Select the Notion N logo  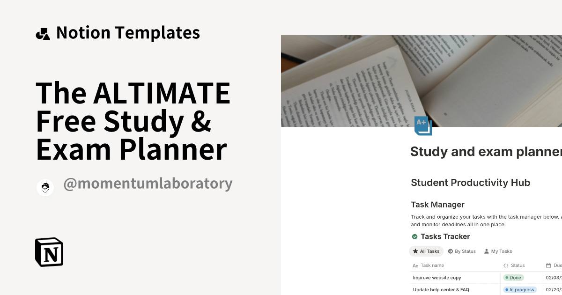(48, 252)
